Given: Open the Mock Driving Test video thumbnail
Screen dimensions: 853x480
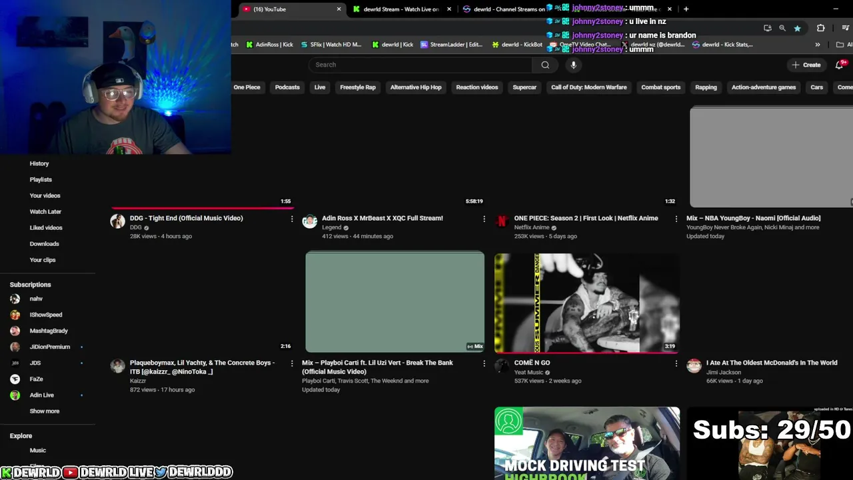Looking at the screenshot, I should (x=587, y=443).
